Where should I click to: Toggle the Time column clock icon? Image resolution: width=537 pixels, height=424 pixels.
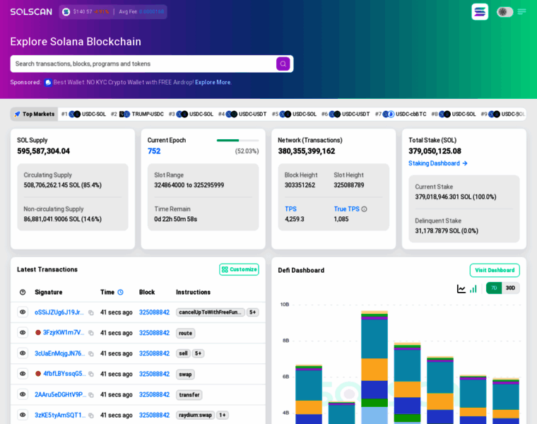click(121, 292)
